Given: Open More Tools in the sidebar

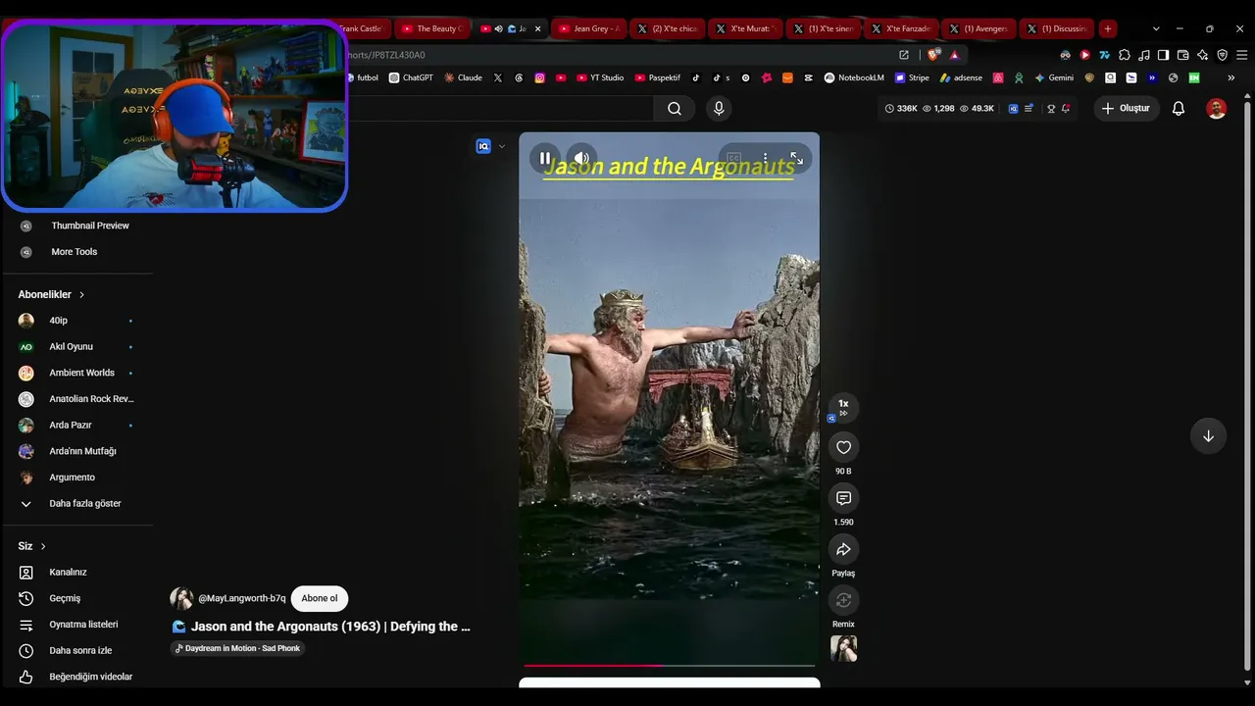Looking at the screenshot, I should (x=76, y=252).
